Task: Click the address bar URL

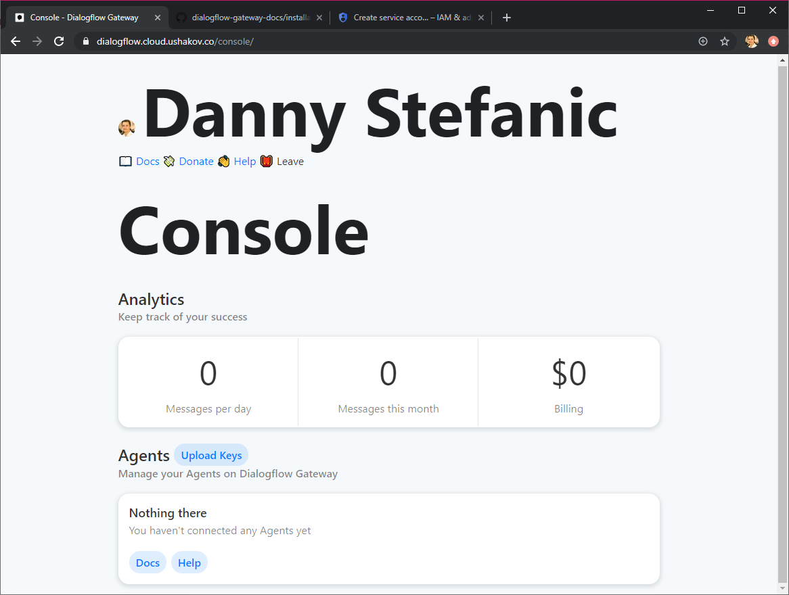Action: (x=175, y=41)
